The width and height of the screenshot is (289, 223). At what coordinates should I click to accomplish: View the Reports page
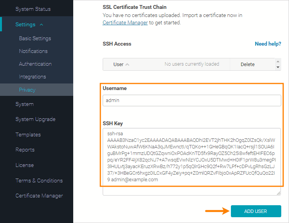pyautogui.click(x=25, y=150)
